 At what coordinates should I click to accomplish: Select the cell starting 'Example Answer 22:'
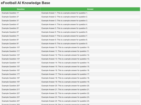point(90,93)
